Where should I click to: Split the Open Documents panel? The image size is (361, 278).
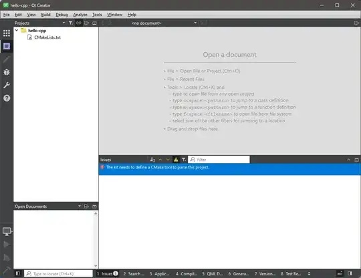86,206
